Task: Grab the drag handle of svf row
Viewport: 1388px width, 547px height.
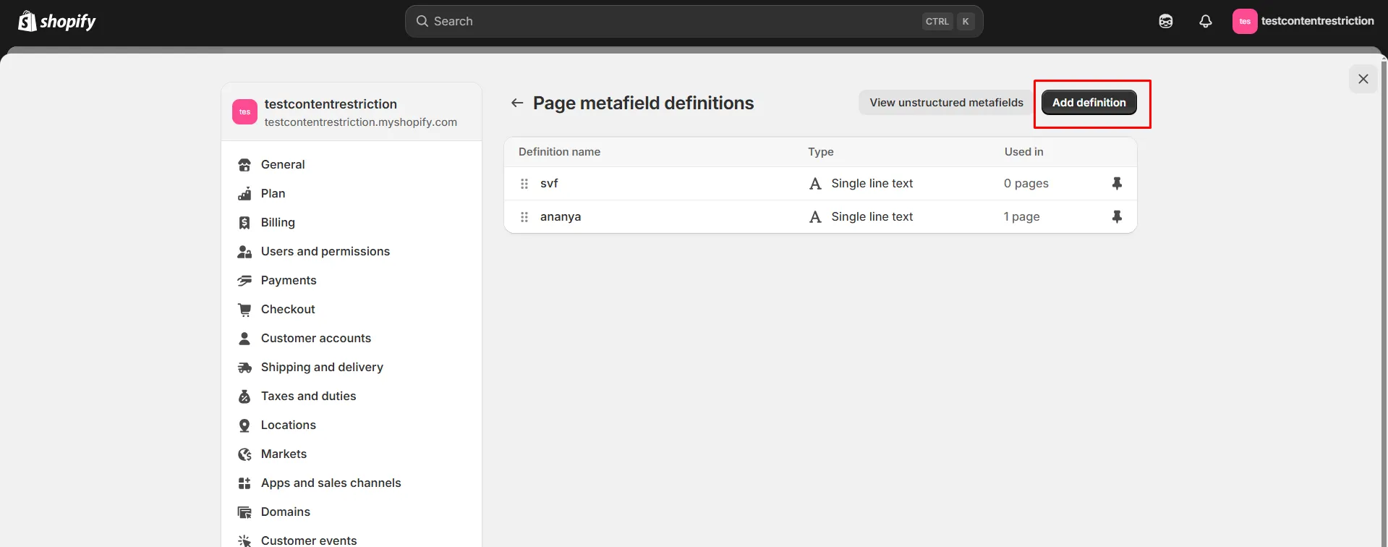Action: point(524,184)
